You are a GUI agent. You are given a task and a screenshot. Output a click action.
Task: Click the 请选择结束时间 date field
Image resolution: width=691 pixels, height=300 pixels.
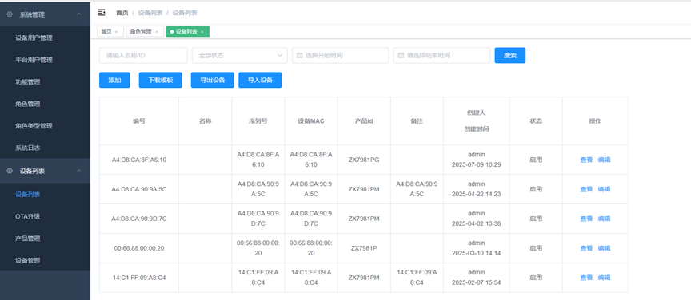441,55
